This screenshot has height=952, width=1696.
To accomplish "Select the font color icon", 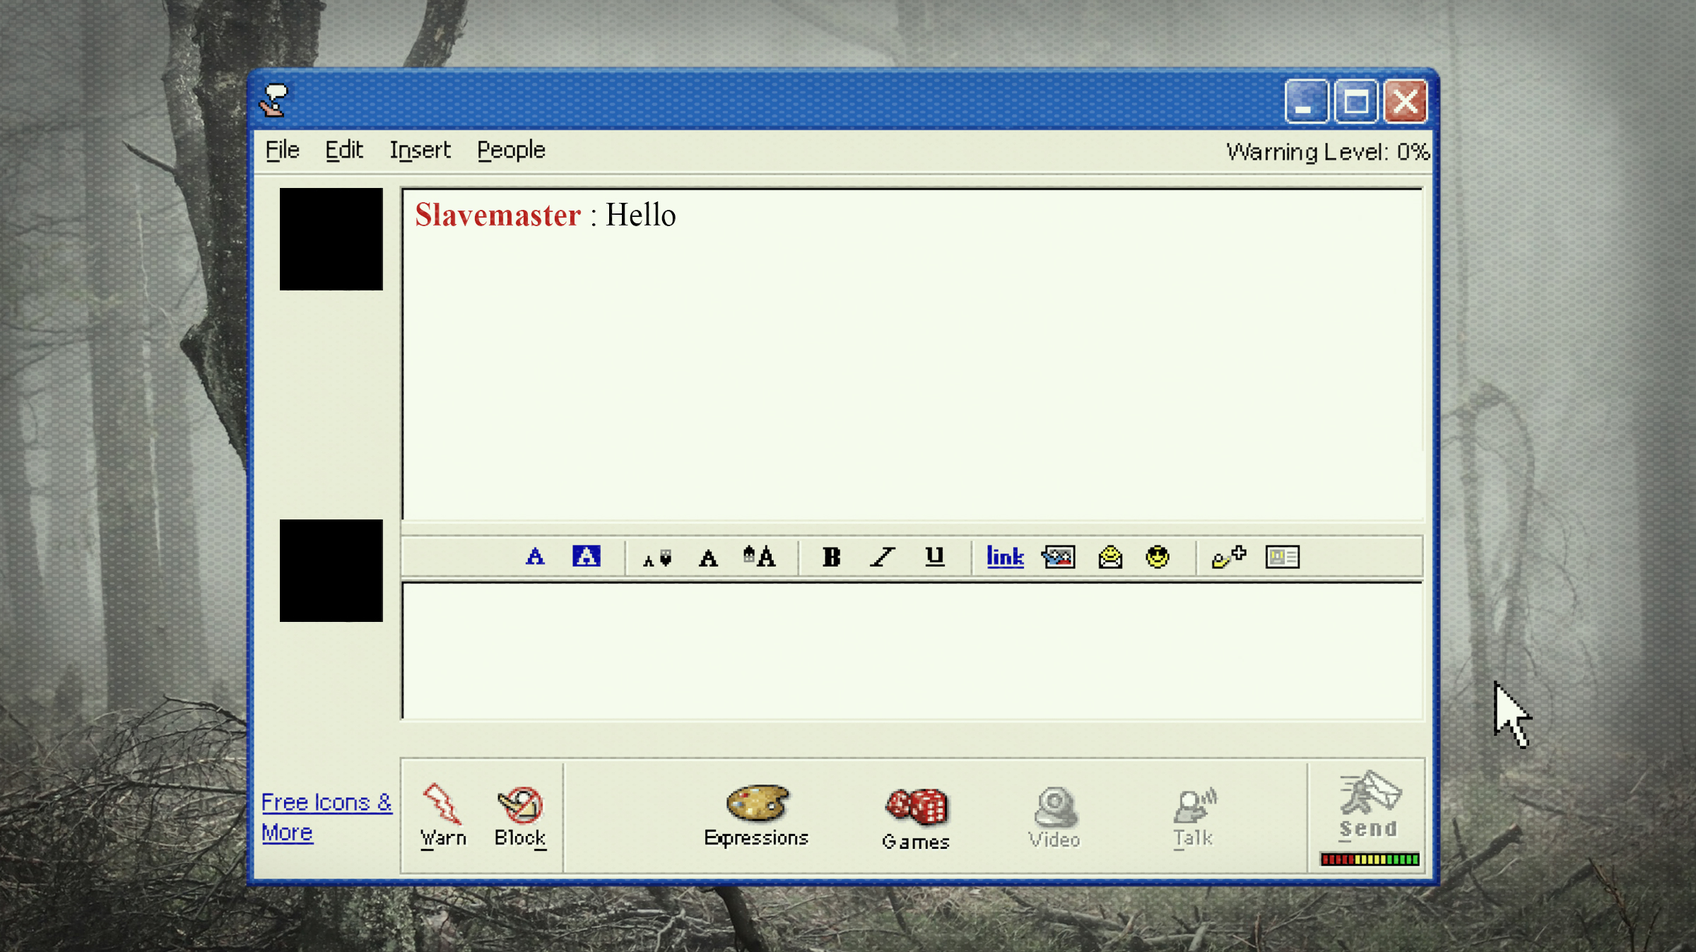I will coord(535,557).
